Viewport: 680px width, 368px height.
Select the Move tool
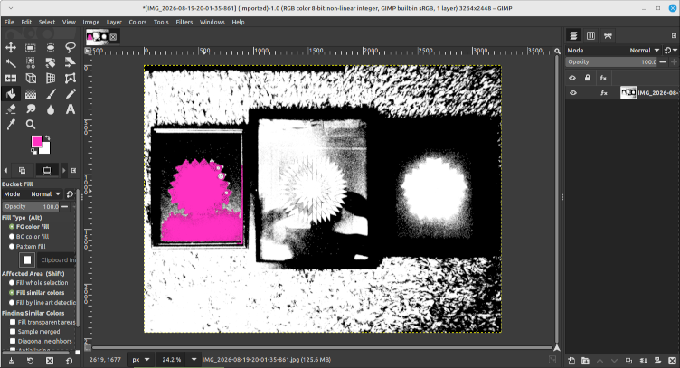click(x=11, y=47)
